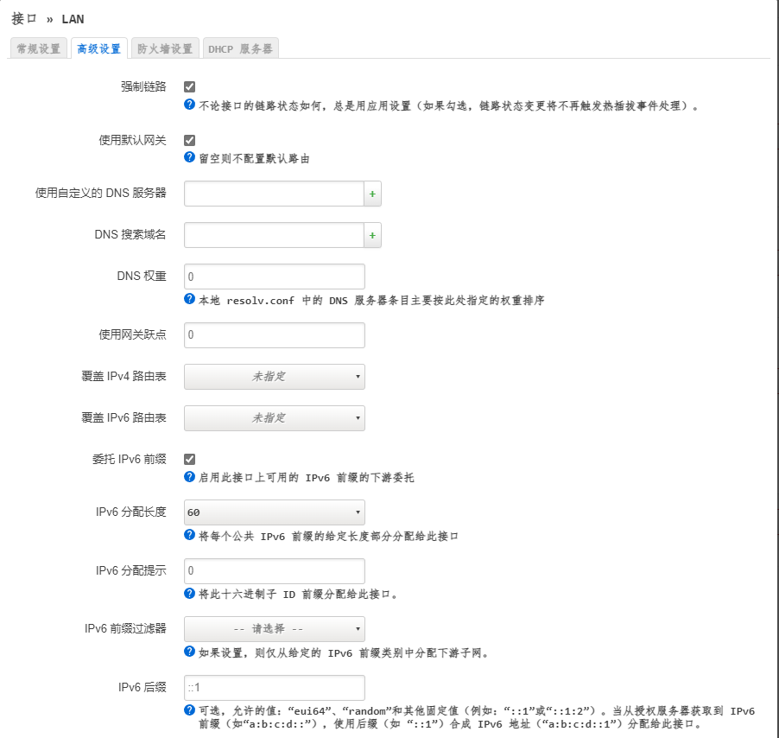Click the add icon beside custom DNS servers
The height and width of the screenshot is (738, 779).
coord(371,194)
